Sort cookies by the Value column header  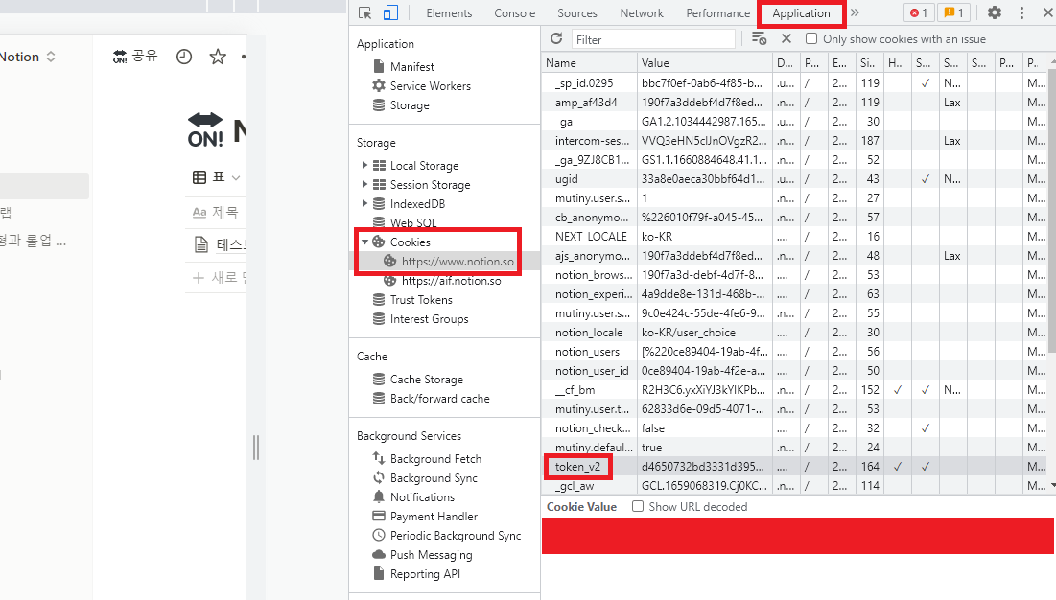[704, 62]
